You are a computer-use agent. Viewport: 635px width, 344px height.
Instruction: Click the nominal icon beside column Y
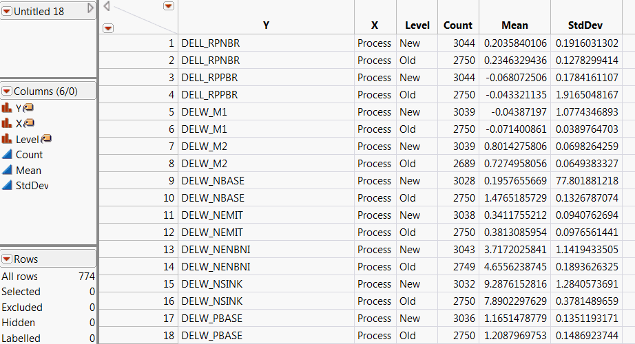[x=8, y=108]
